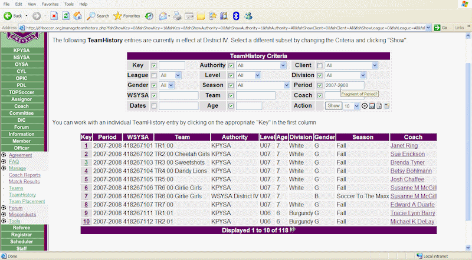Click the next page arrow after 118
Viewport: 472px width, 260px height.
293,230
